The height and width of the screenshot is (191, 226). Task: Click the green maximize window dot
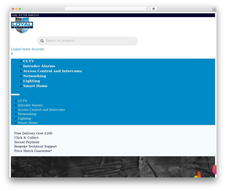pyautogui.click(x=20, y=9)
